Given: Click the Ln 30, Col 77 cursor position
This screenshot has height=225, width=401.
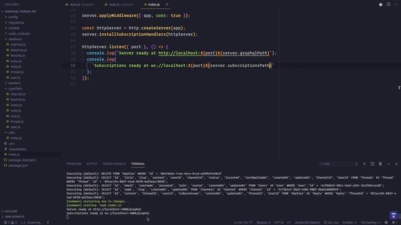Looking at the screenshot, I should pyautogui.click(x=243, y=222).
